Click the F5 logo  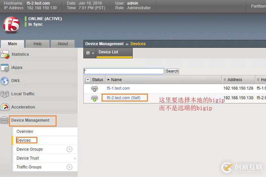pyautogui.click(x=11, y=25)
